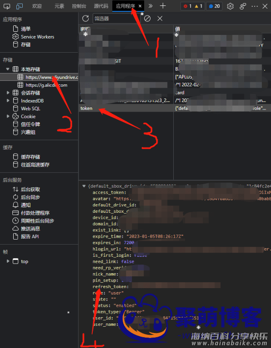Viewport: 271px width, 348px height.
Task: Open the 源代码 tab
Action: click(101, 6)
